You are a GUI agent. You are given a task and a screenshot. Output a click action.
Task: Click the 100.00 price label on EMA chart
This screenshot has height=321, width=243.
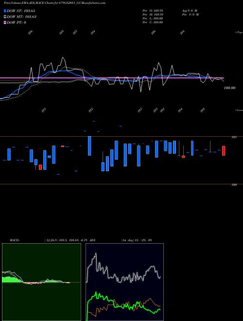(x=230, y=88)
